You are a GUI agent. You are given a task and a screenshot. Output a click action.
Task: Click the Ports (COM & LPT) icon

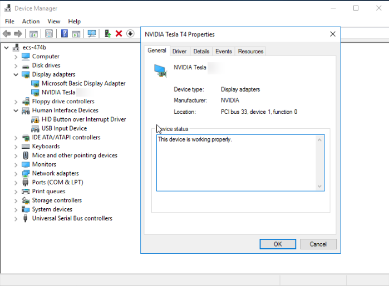(x=26, y=183)
